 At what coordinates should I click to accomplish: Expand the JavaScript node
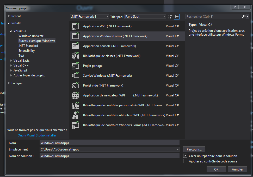coord(11,70)
